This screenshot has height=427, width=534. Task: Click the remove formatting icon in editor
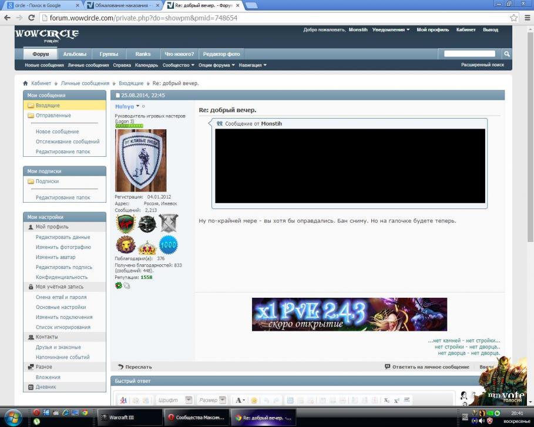coord(123,400)
